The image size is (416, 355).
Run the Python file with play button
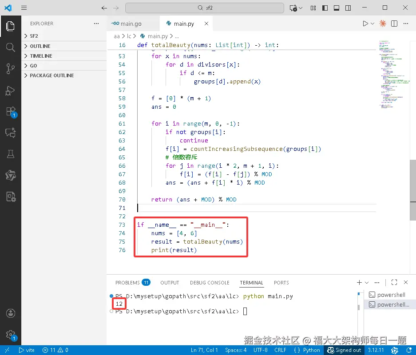[365, 24]
